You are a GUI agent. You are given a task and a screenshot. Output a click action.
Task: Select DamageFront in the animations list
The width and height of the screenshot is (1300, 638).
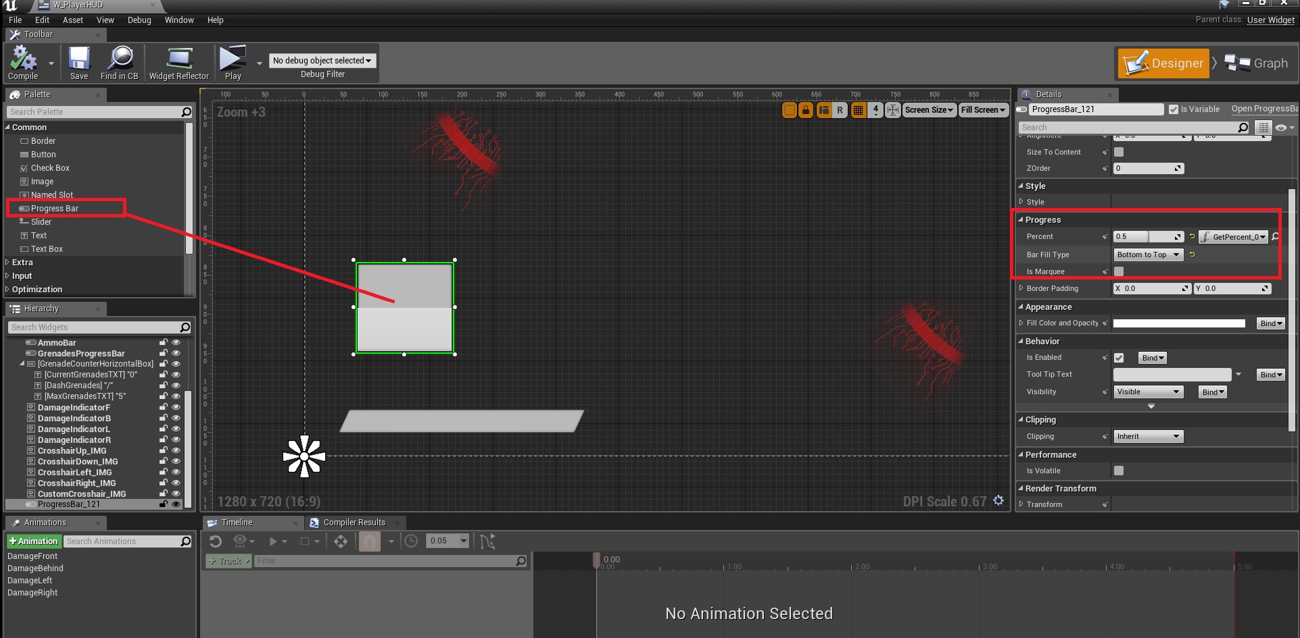pos(32,556)
